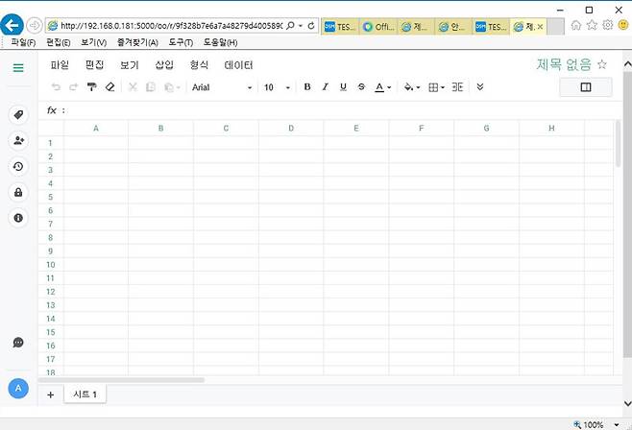Click the add sheet plus button
Viewport: 632px width, 430px height.
pyautogui.click(x=50, y=394)
